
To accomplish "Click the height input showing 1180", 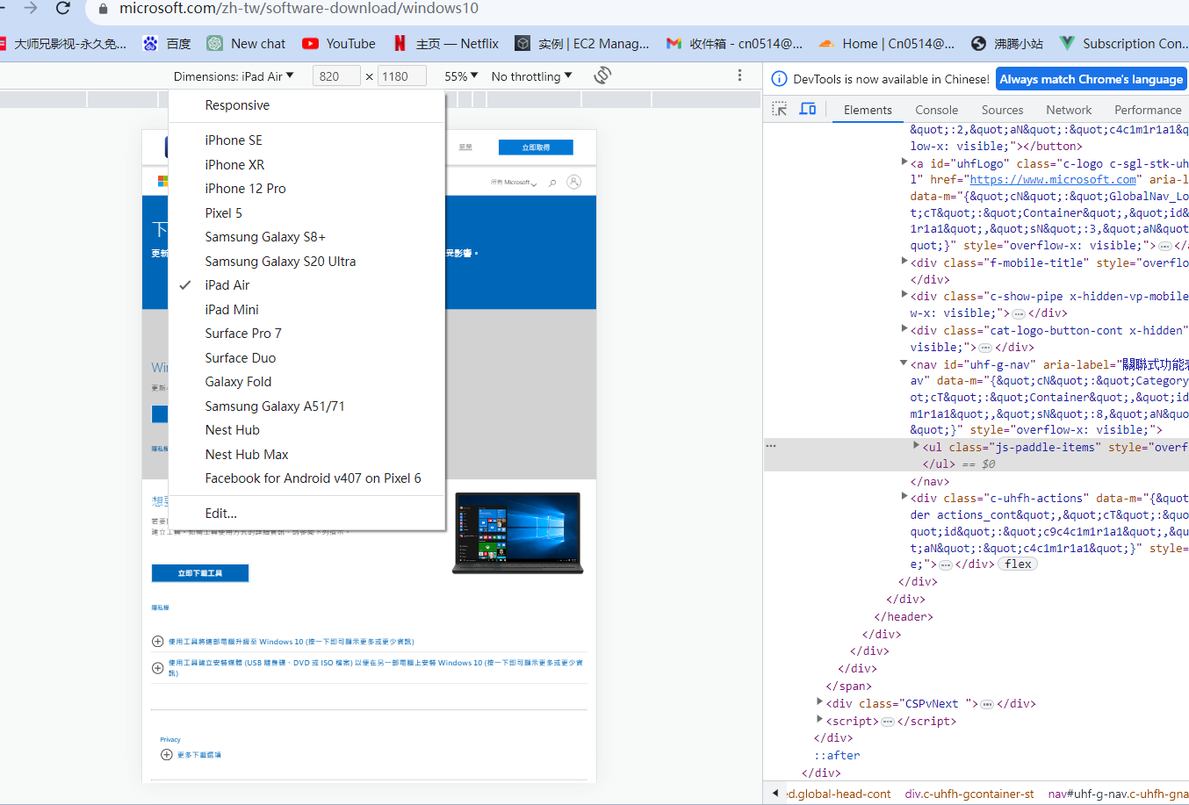I will [402, 76].
